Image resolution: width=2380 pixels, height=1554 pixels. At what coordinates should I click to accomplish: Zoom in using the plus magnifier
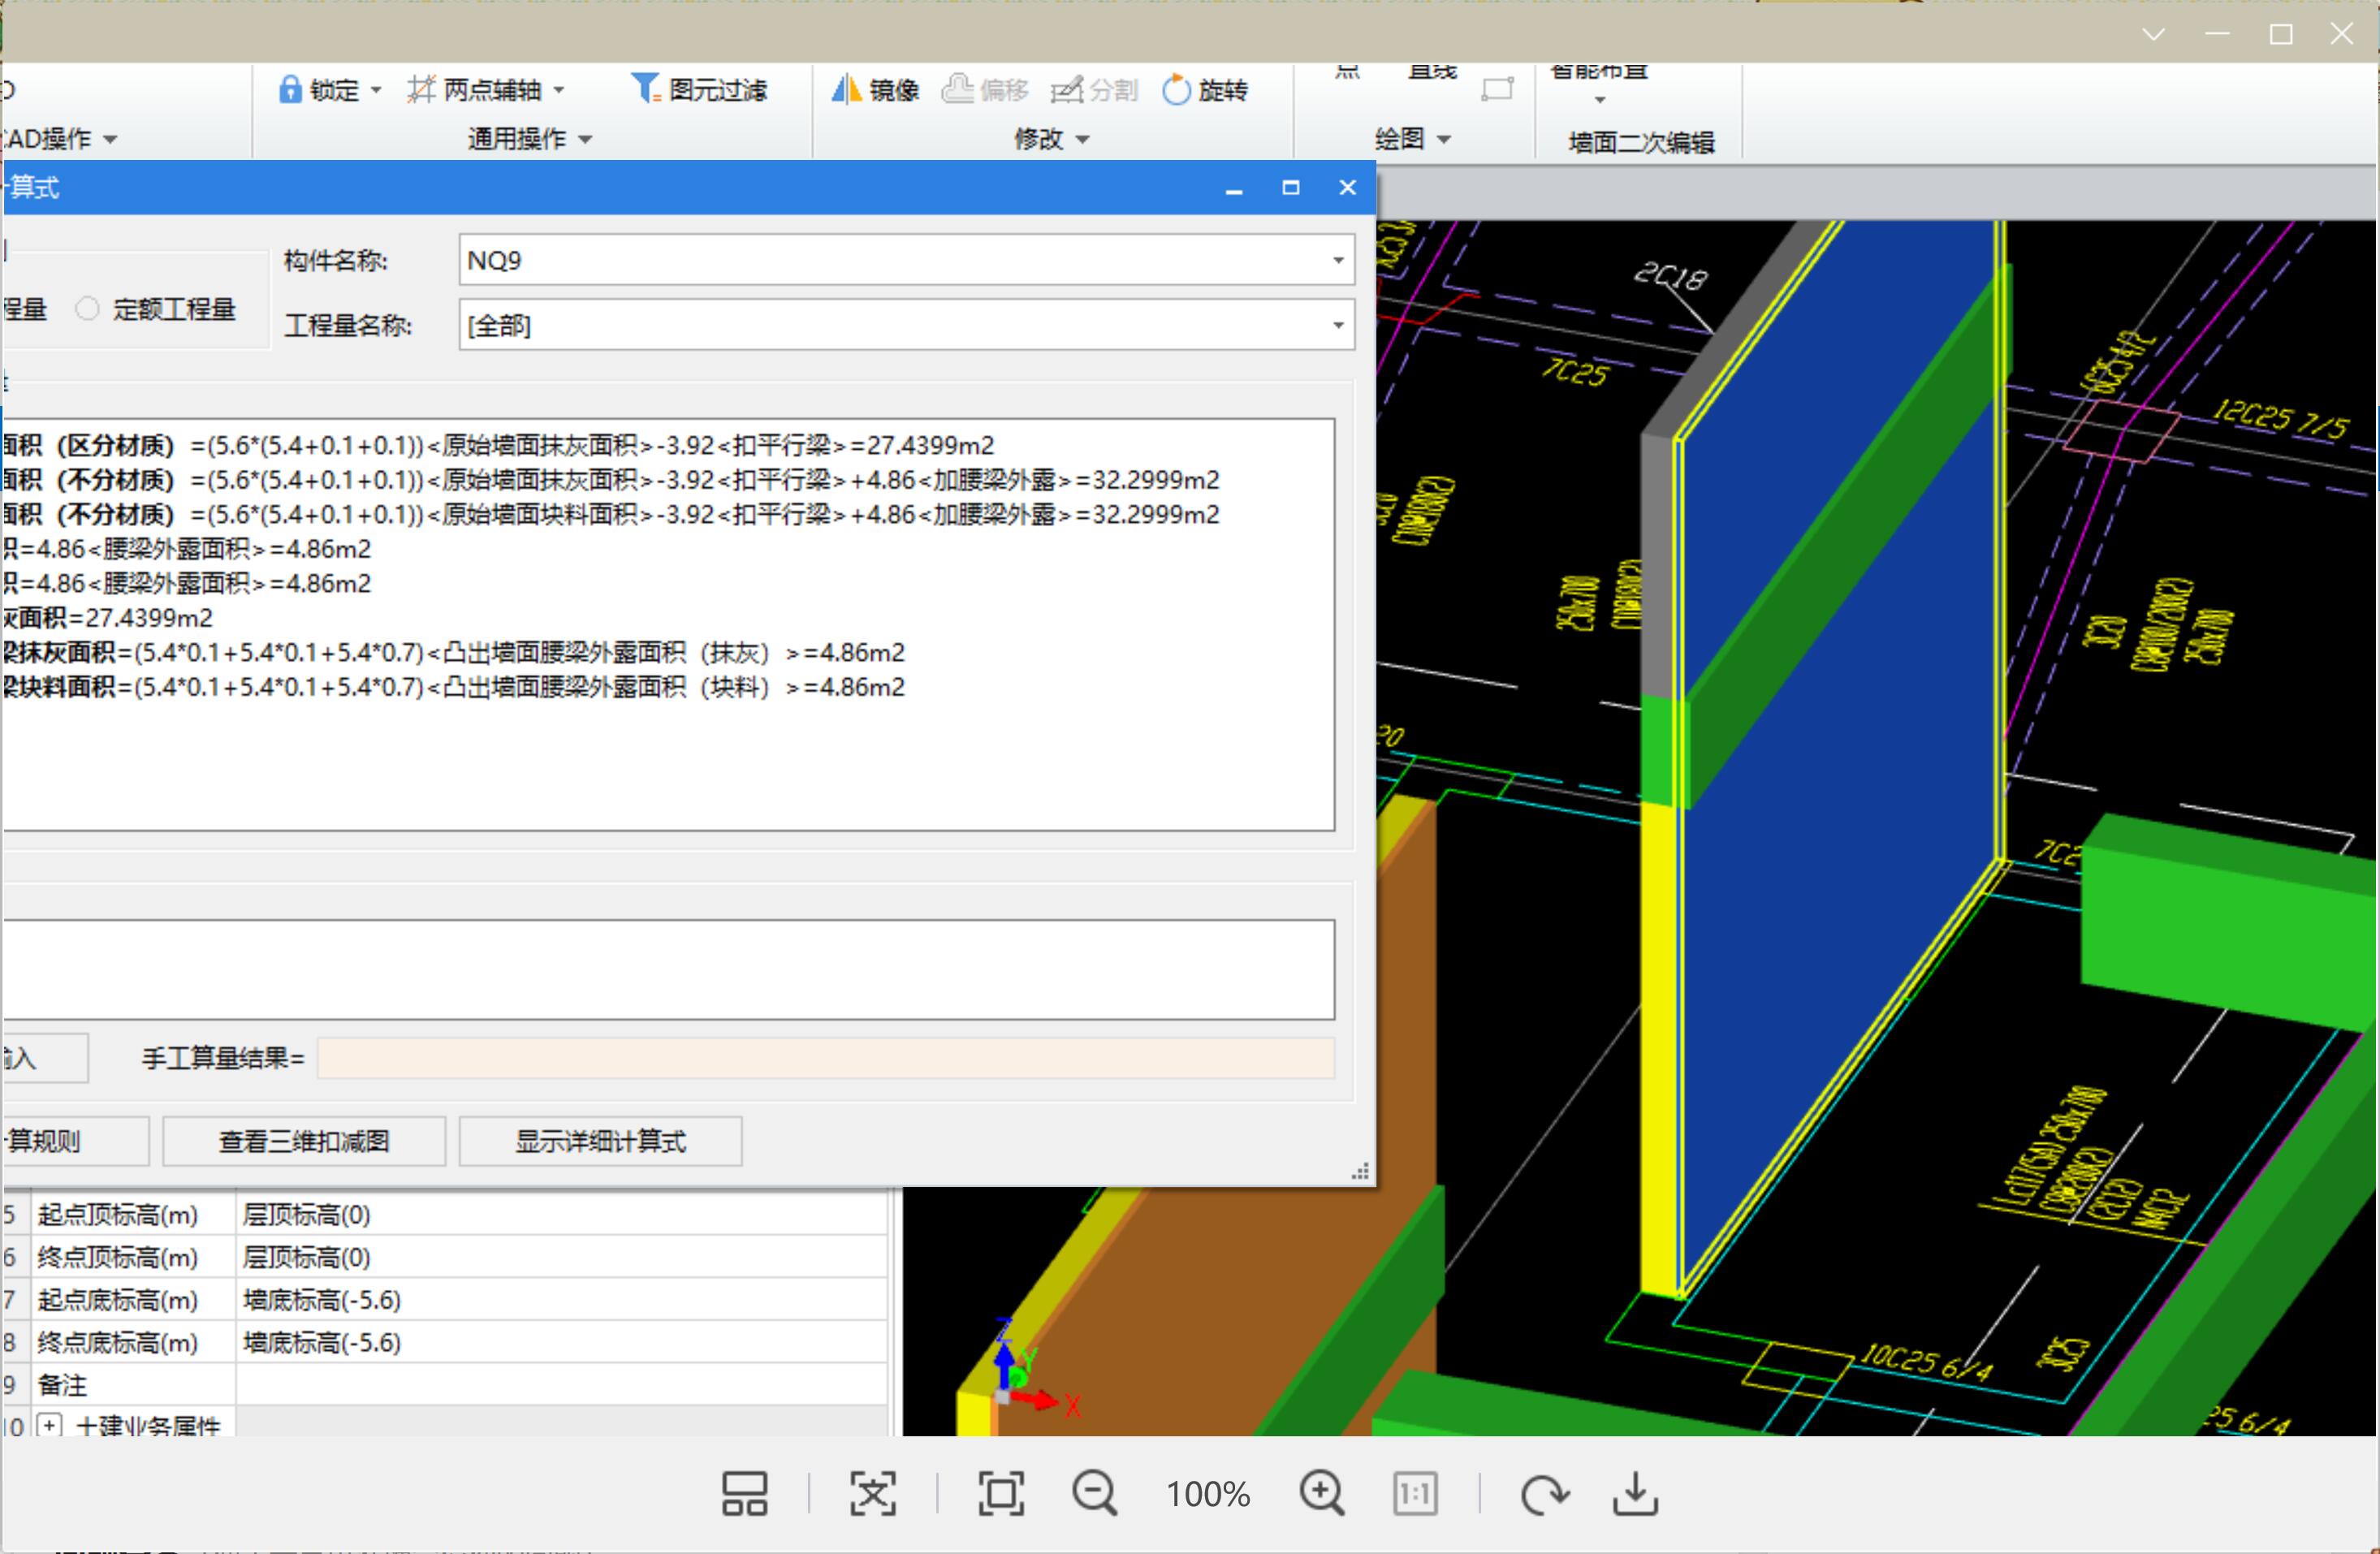point(1322,1494)
